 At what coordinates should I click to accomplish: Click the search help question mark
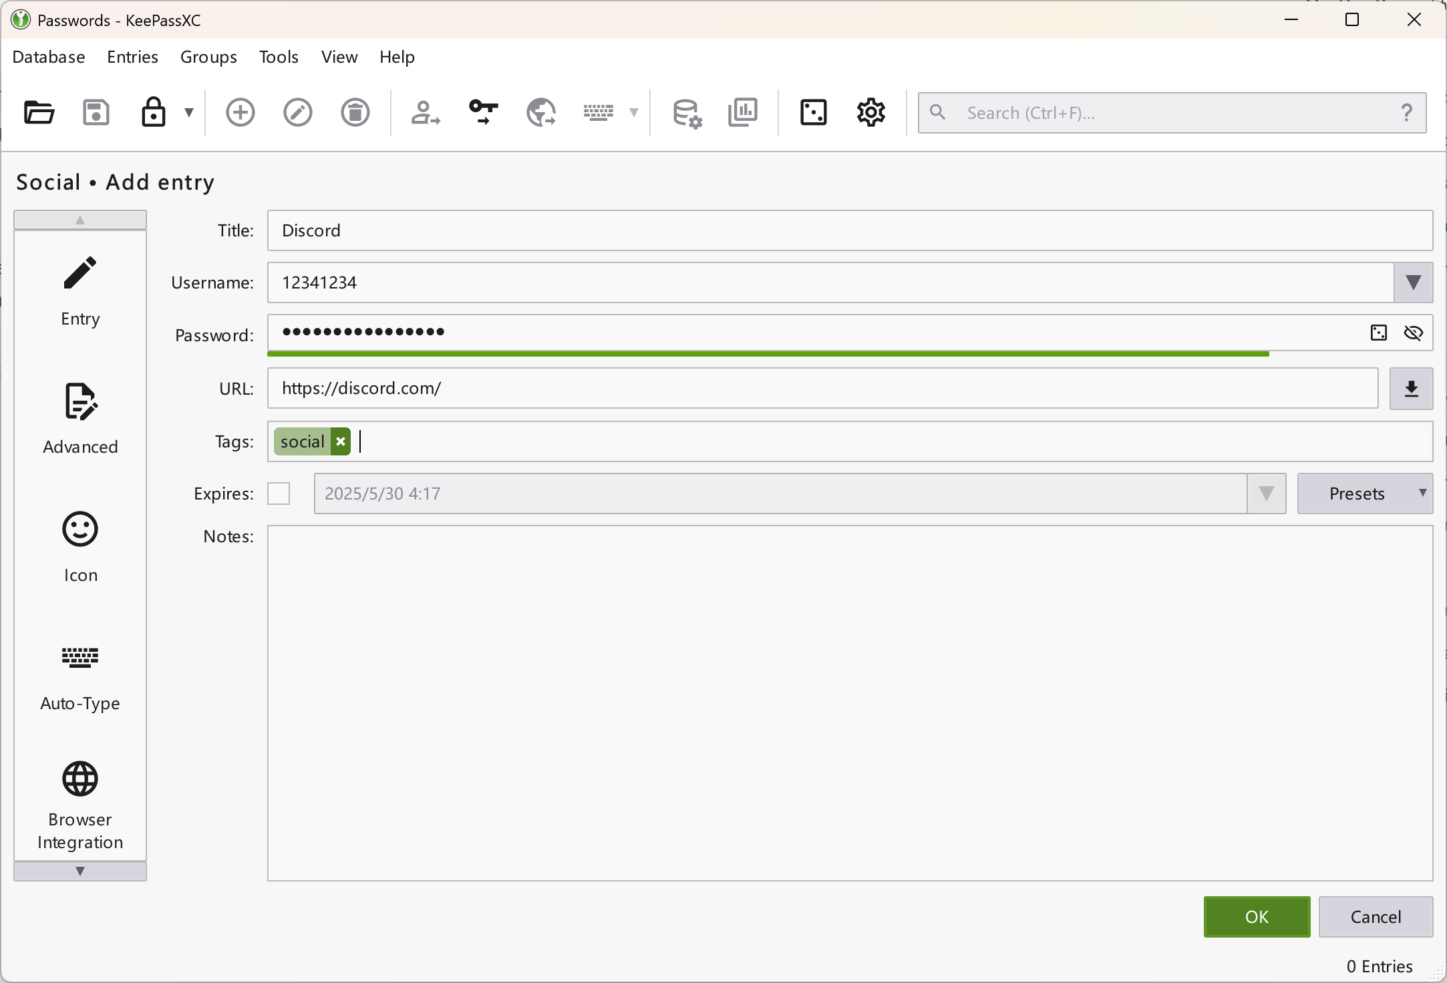(x=1407, y=113)
